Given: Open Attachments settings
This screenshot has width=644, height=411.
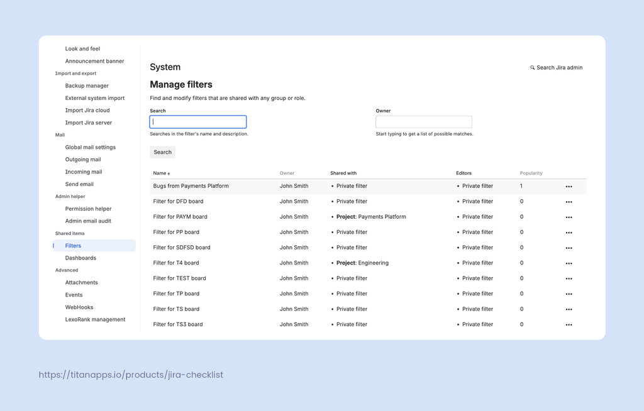Looking at the screenshot, I should (81, 283).
